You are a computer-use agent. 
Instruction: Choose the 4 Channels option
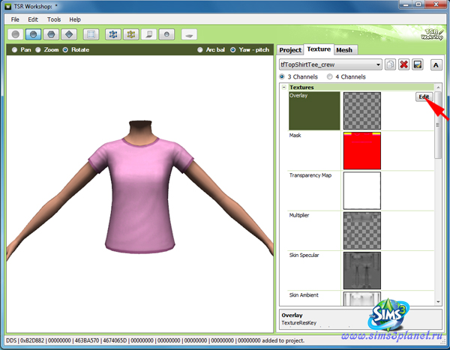(x=330, y=76)
